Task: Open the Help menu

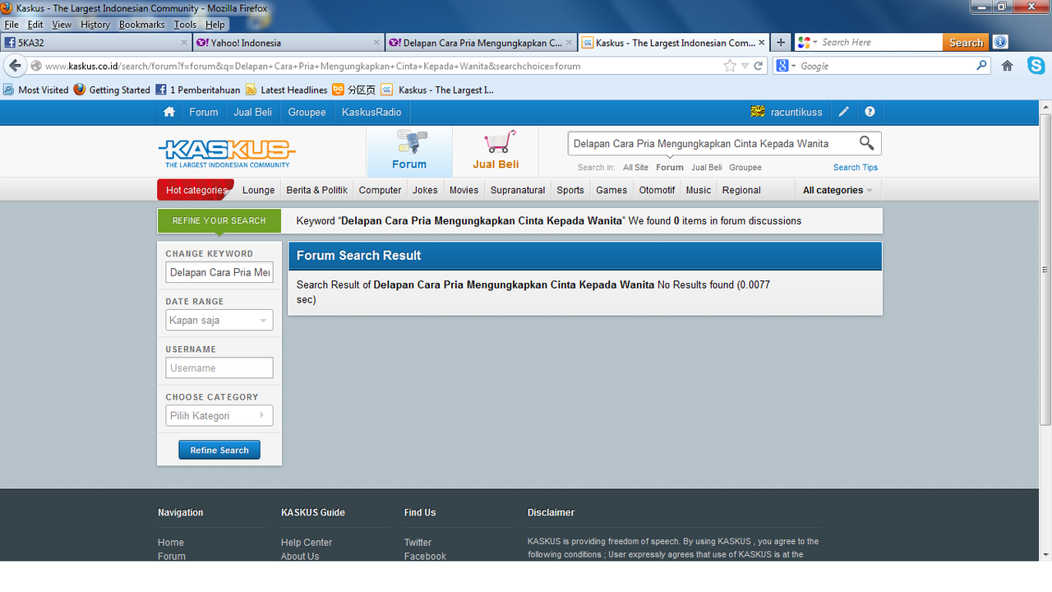Action: click(x=215, y=25)
